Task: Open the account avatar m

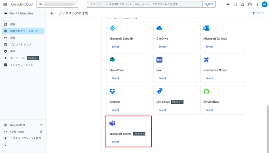Action: (264, 5)
